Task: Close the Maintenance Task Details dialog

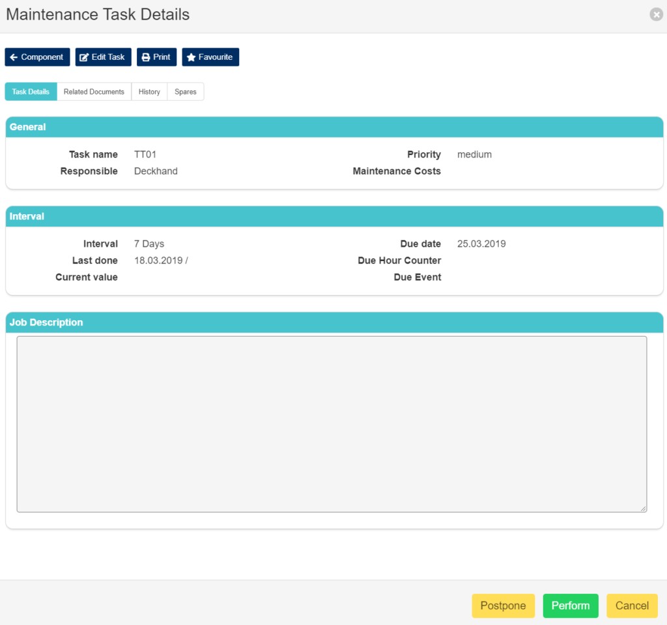Action: tap(657, 14)
